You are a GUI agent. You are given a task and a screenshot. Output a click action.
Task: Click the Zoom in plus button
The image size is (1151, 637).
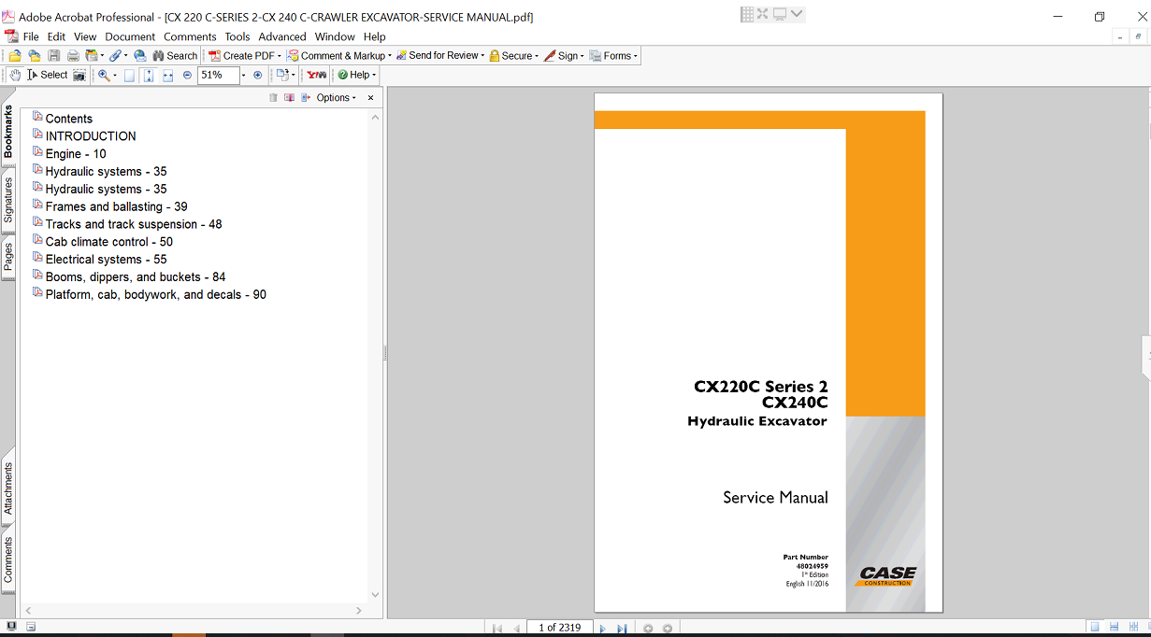click(258, 75)
